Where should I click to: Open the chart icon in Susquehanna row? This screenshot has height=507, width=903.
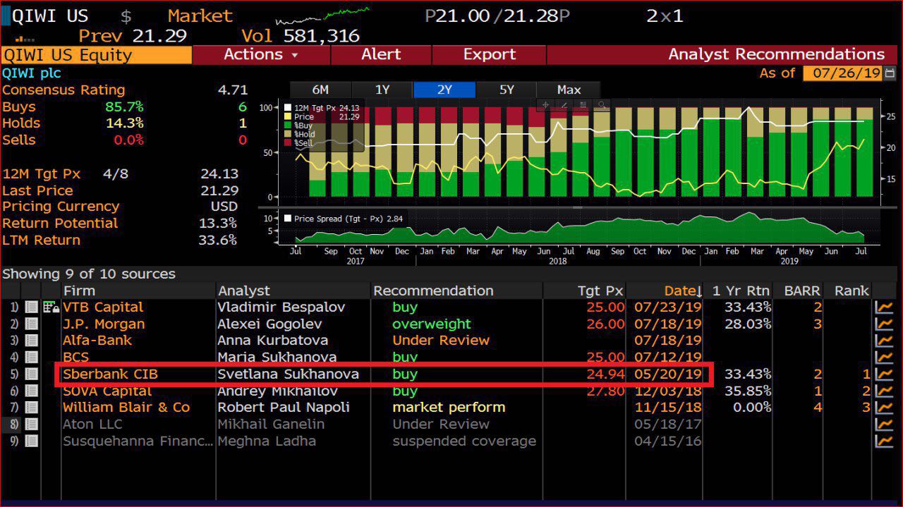pos(884,441)
